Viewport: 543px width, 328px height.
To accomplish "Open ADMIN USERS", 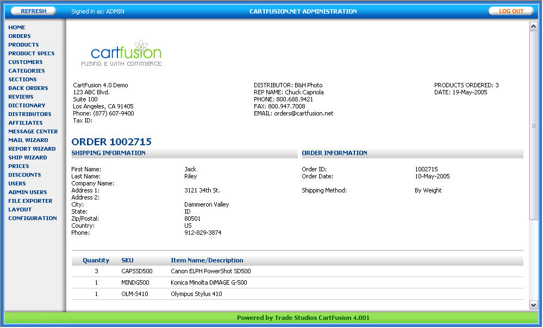I will click(x=28, y=192).
